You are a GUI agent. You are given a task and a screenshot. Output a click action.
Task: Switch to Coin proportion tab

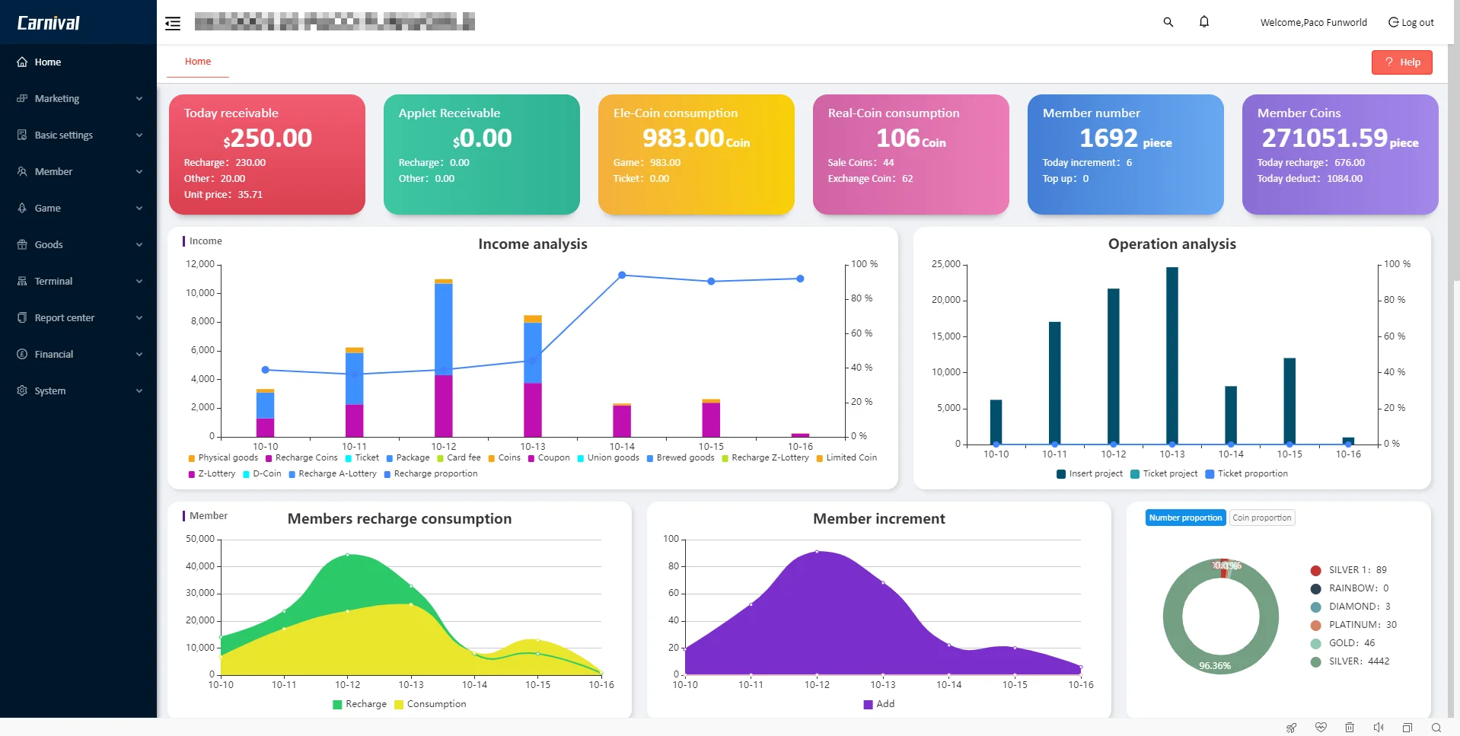pos(1261,518)
